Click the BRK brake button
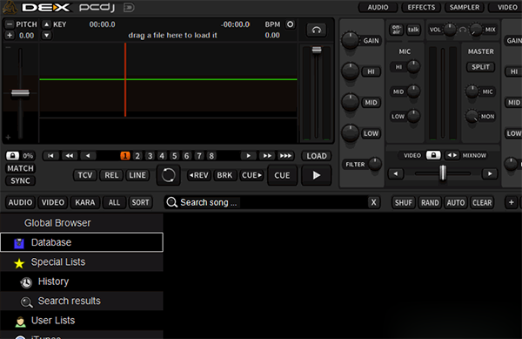Screen dimensions: 522x339 [224, 175]
